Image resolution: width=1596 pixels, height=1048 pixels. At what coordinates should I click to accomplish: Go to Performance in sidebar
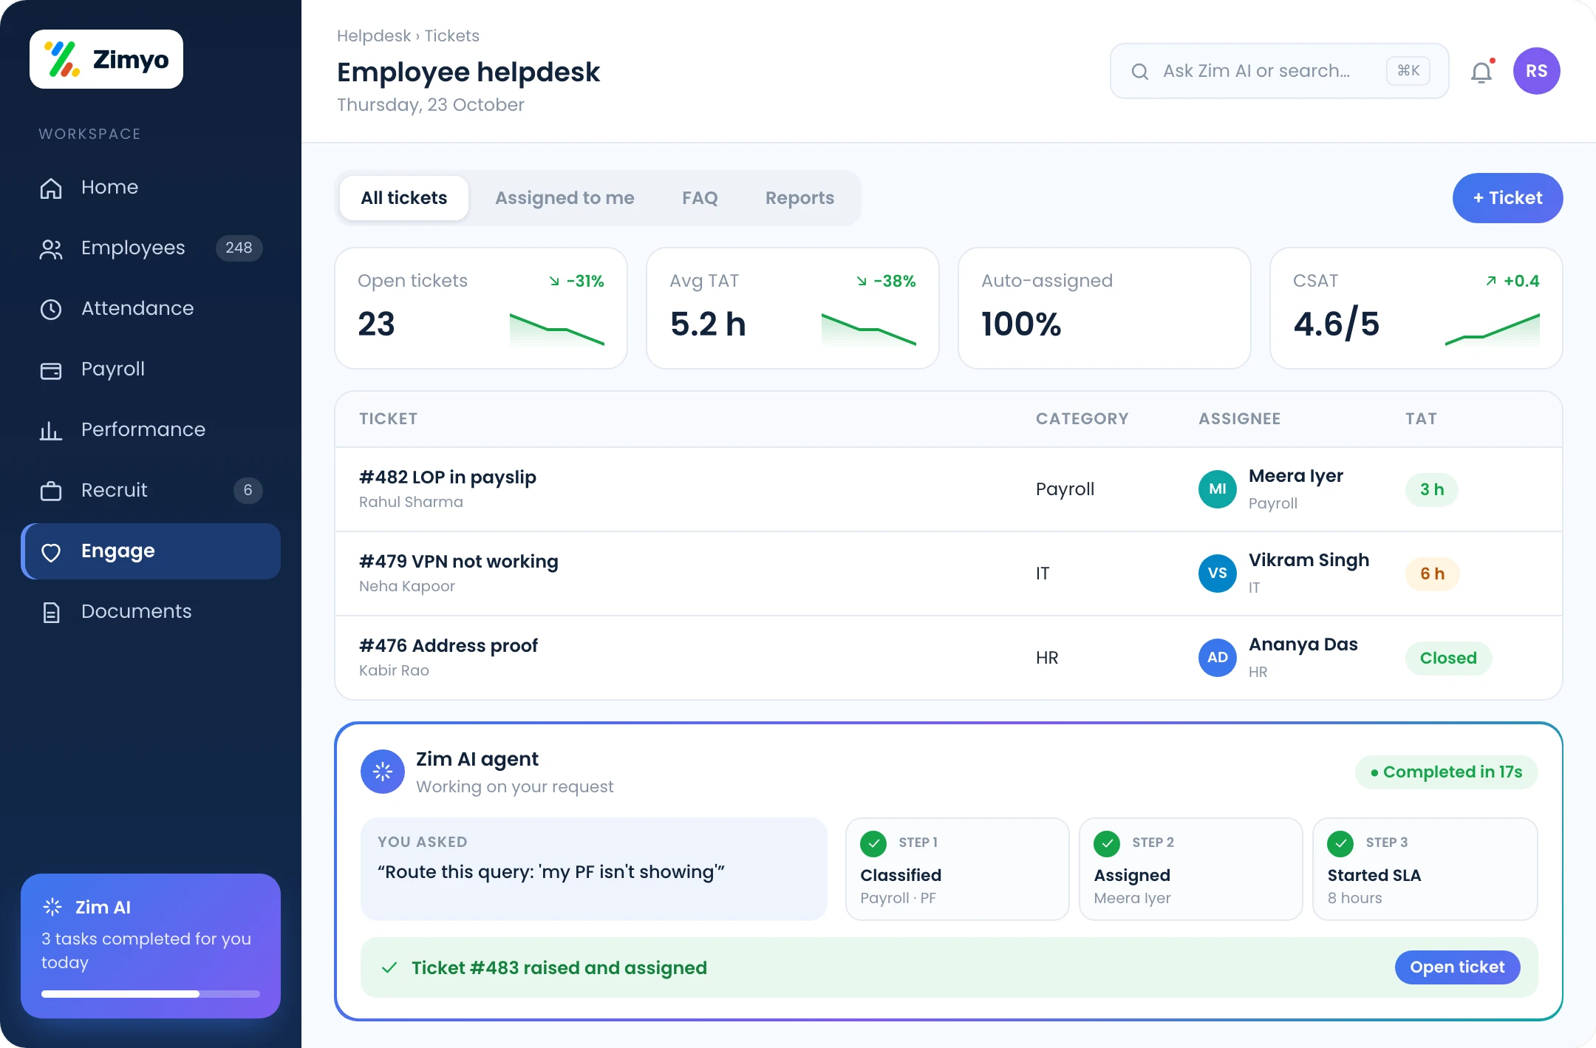(x=151, y=430)
